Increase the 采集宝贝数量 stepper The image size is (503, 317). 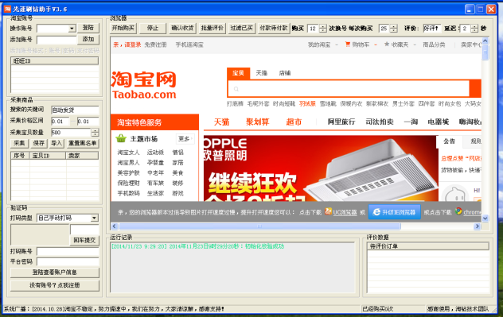[95, 130]
